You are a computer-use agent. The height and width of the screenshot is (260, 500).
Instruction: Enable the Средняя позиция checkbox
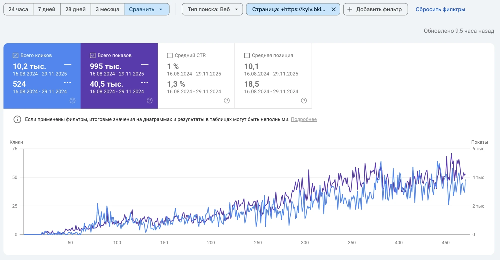[x=247, y=55]
